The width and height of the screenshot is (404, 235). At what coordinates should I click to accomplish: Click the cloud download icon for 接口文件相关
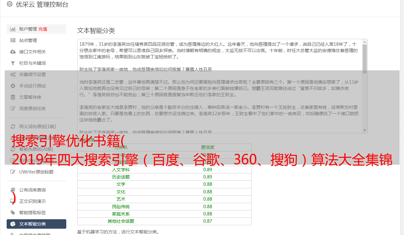pyautogui.click(x=13, y=52)
